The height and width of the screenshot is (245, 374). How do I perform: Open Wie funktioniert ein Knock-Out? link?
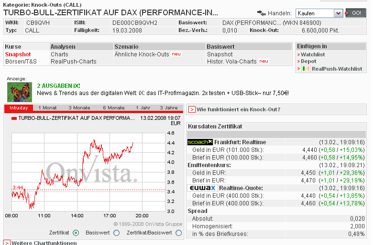point(238,109)
